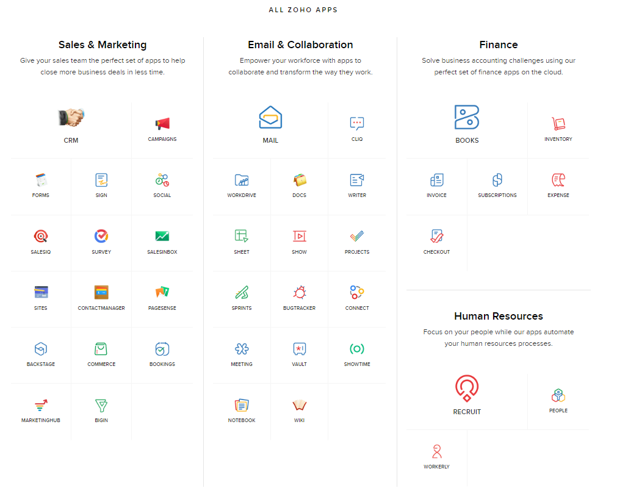Open the PageSense app icon
Image resolution: width=628 pixels, height=502 pixels.
[x=162, y=292]
